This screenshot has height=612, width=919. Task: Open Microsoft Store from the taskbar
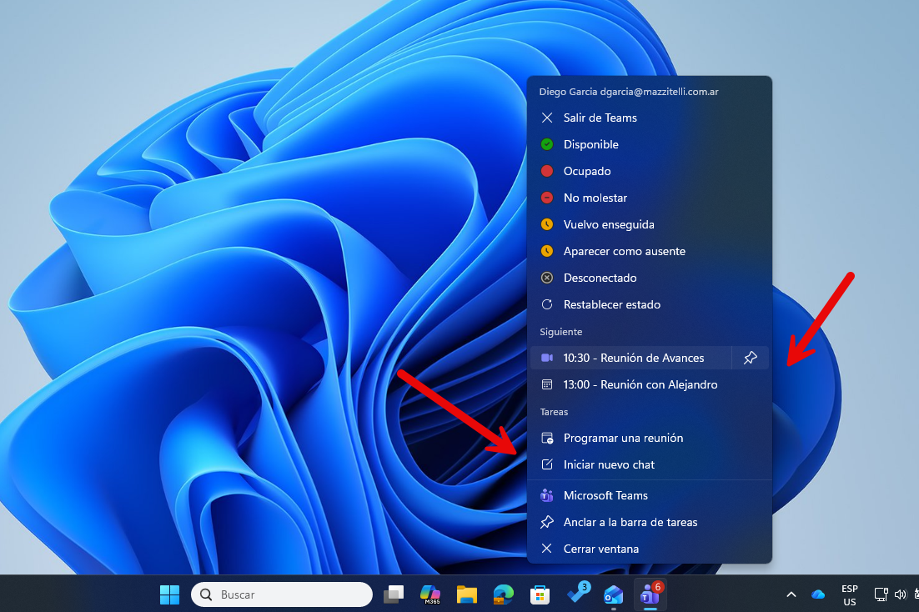tap(540, 594)
